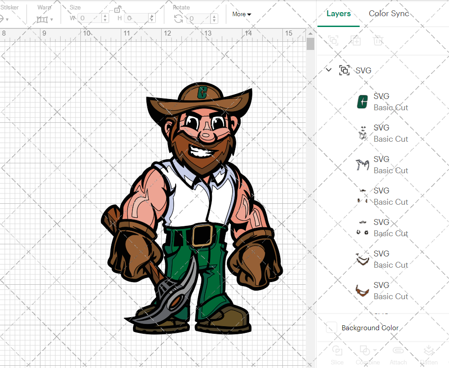Click the green C thumbnail layer
The image size is (449, 368).
click(x=362, y=102)
